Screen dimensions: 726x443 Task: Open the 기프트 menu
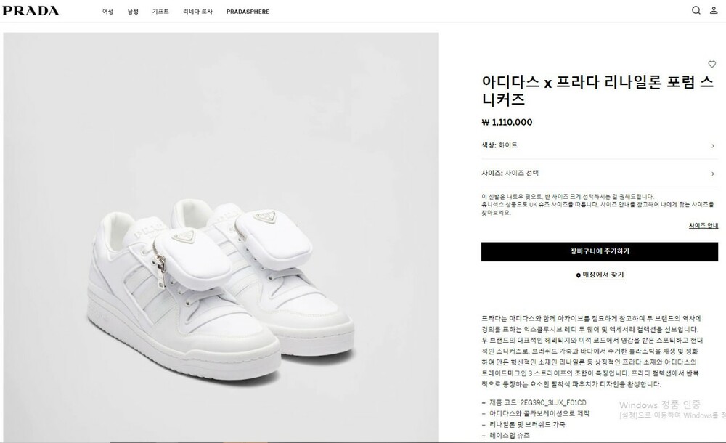160,12
